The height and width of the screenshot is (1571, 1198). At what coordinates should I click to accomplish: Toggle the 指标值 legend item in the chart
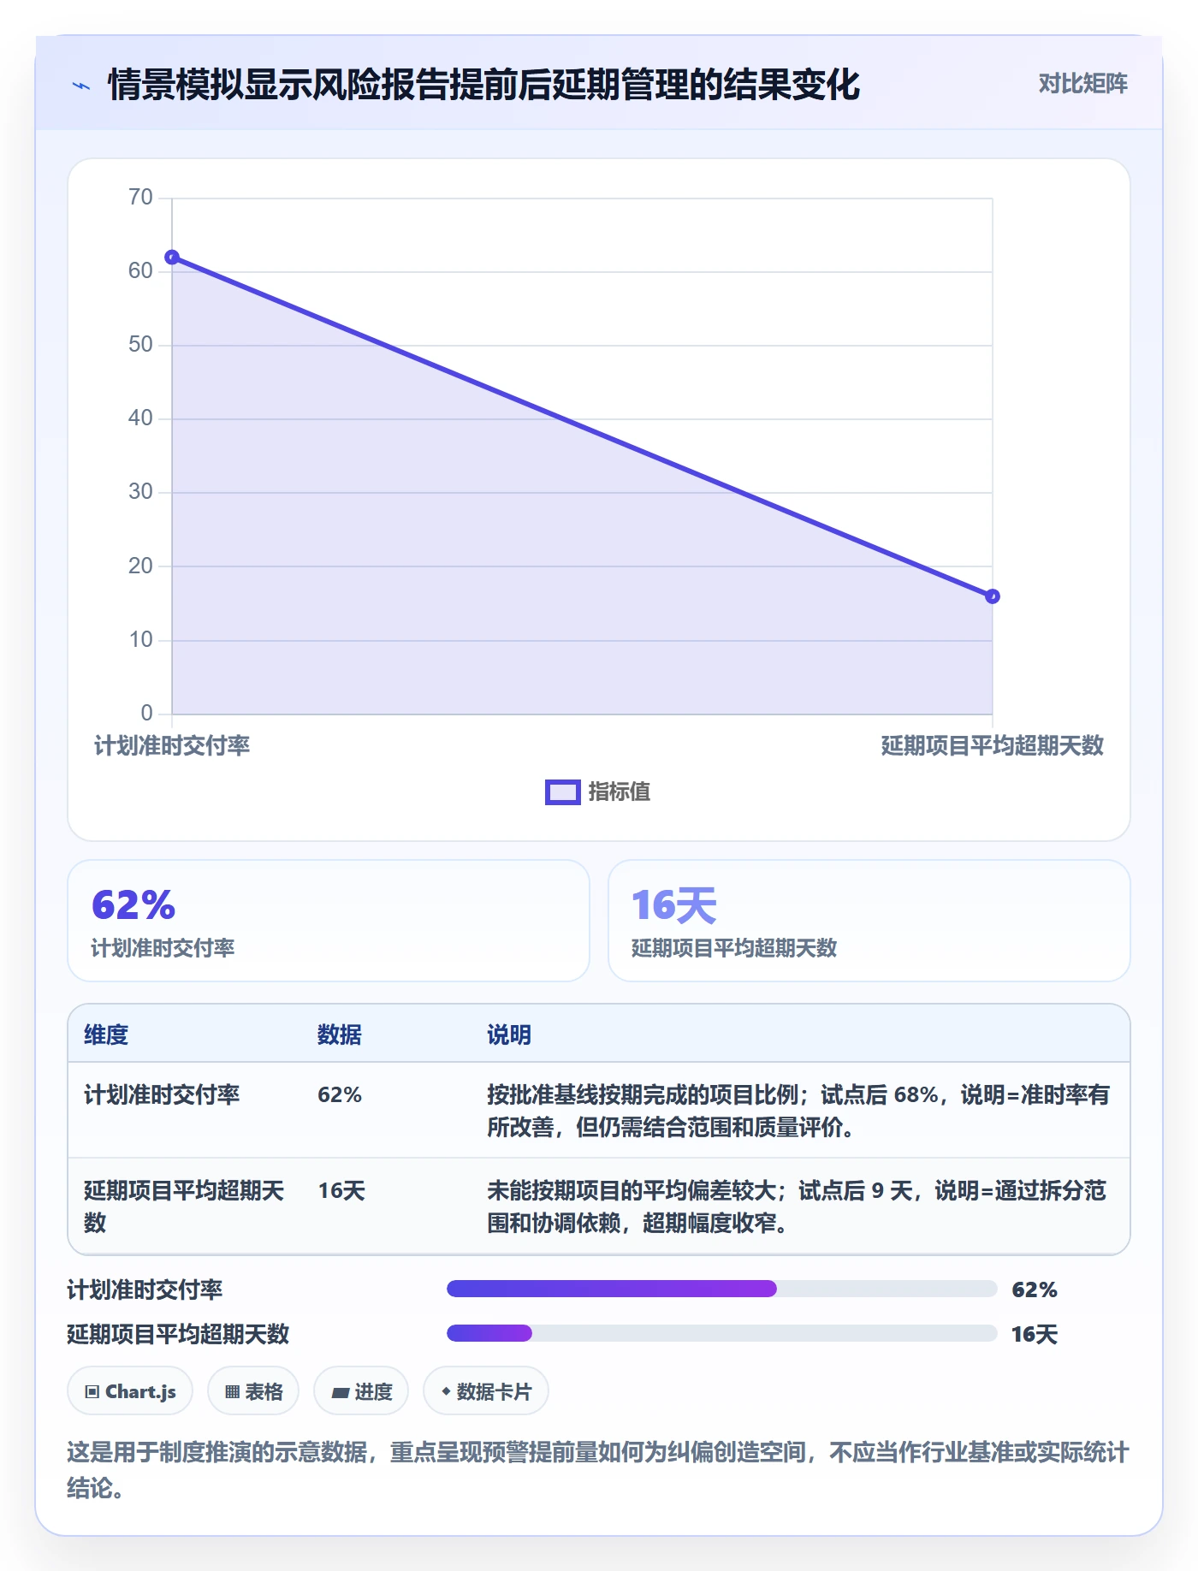pyautogui.click(x=598, y=791)
